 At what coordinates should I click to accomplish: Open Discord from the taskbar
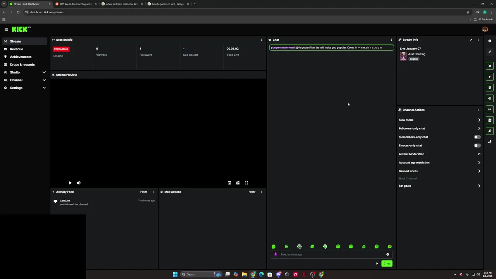click(278, 274)
